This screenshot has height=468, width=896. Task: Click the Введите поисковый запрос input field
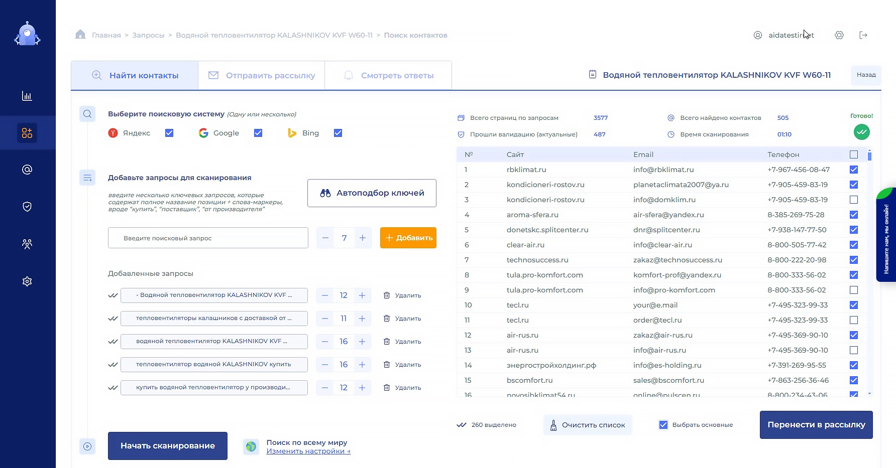pos(208,238)
